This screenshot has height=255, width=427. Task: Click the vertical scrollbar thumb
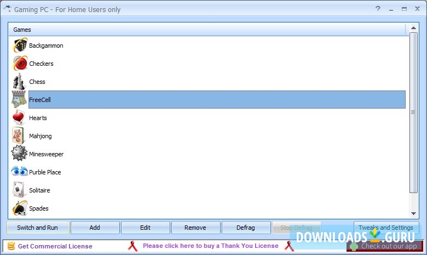tap(413, 112)
